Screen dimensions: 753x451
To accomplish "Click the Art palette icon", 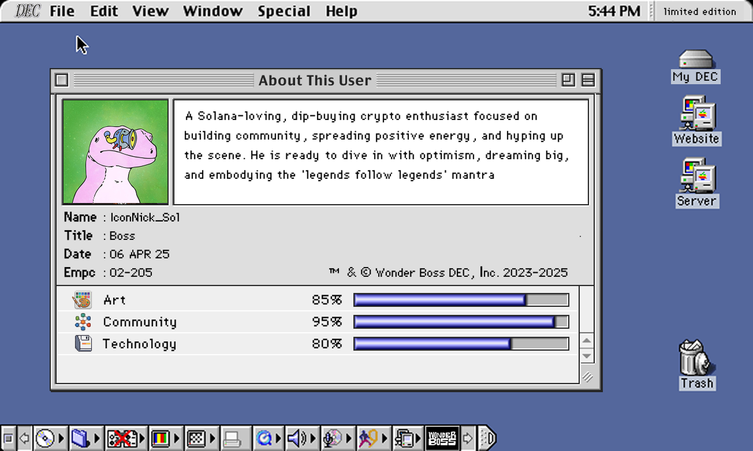I will (83, 300).
